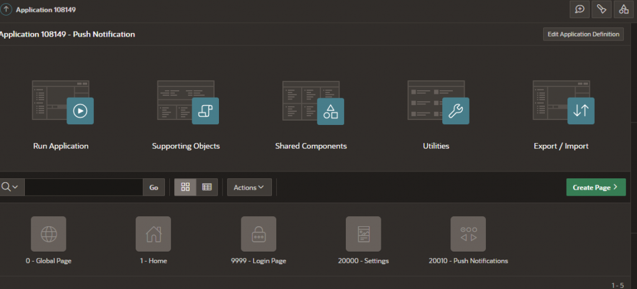Switch to View Report table mode
Screen dimensions: 637x289
coord(207,187)
